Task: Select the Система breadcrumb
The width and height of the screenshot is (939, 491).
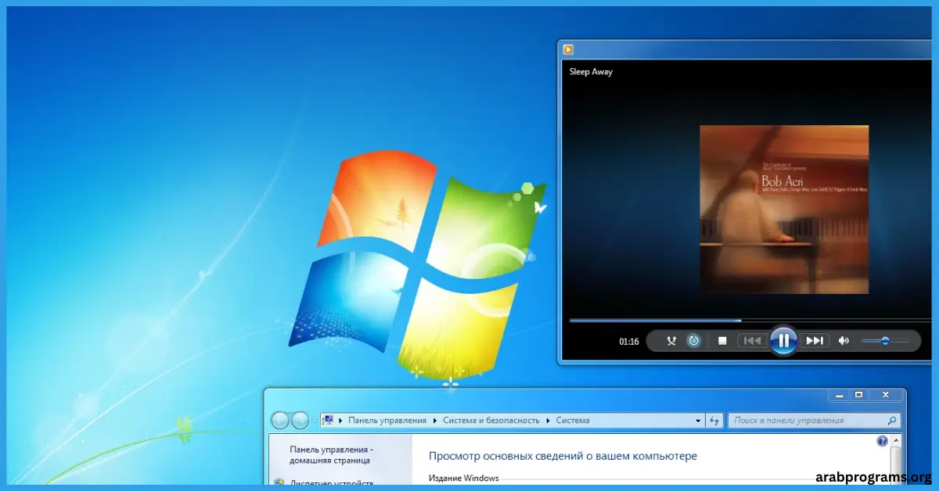Action: coord(573,421)
